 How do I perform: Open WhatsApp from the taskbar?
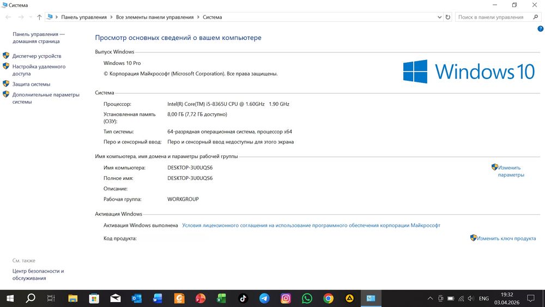pyautogui.click(x=307, y=298)
